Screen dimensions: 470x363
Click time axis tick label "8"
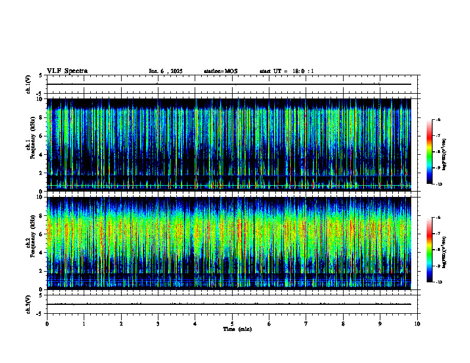(343, 324)
